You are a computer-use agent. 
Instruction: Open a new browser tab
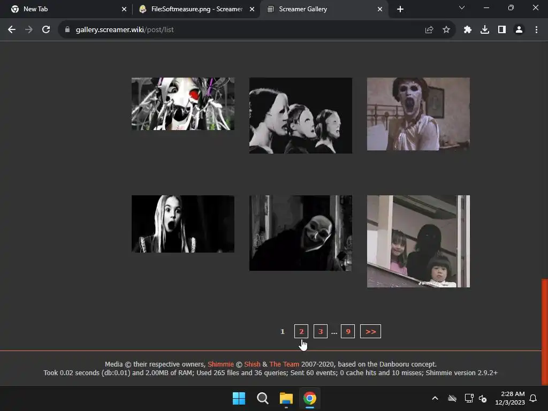pyautogui.click(x=400, y=9)
